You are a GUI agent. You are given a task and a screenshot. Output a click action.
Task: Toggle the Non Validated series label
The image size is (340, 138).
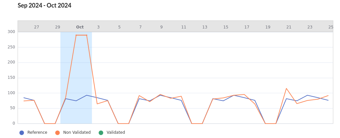77,133
